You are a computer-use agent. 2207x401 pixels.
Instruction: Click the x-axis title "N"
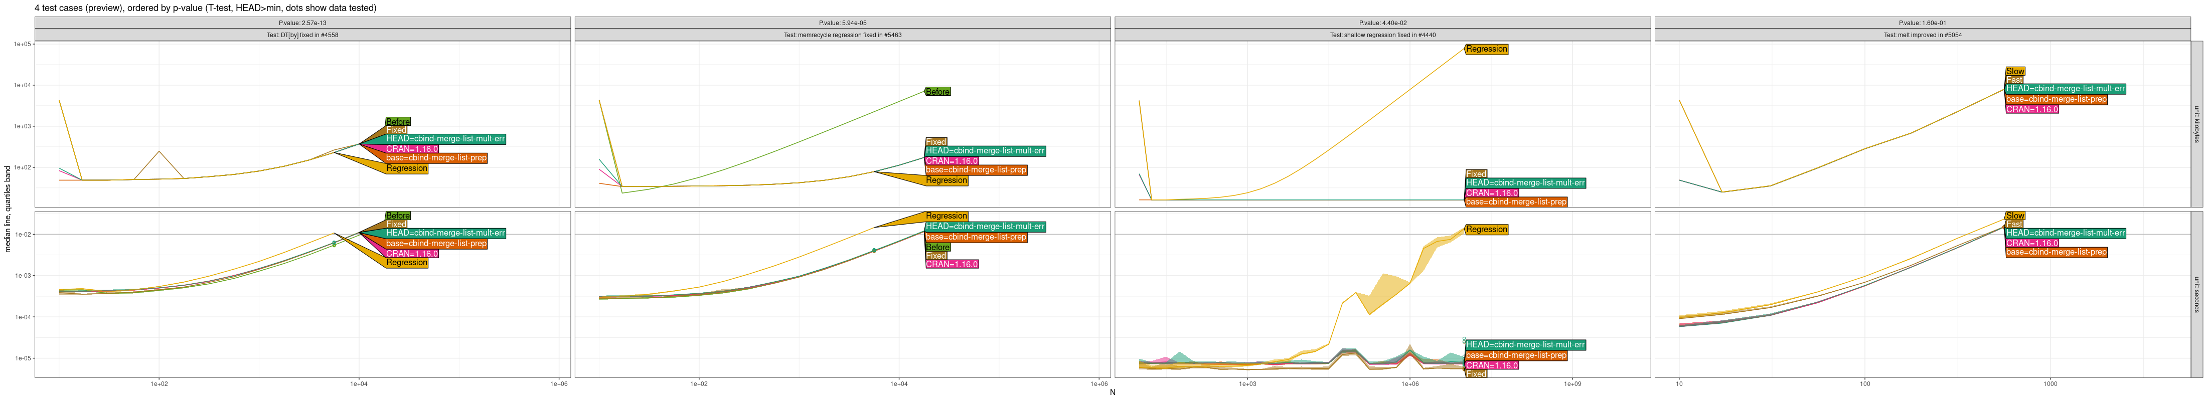tap(1112, 392)
